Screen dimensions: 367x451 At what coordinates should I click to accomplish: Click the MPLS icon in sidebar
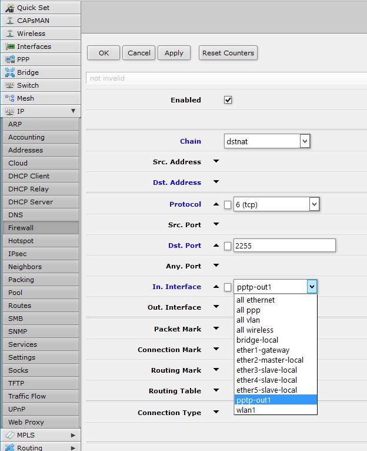click(x=10, y=435)
